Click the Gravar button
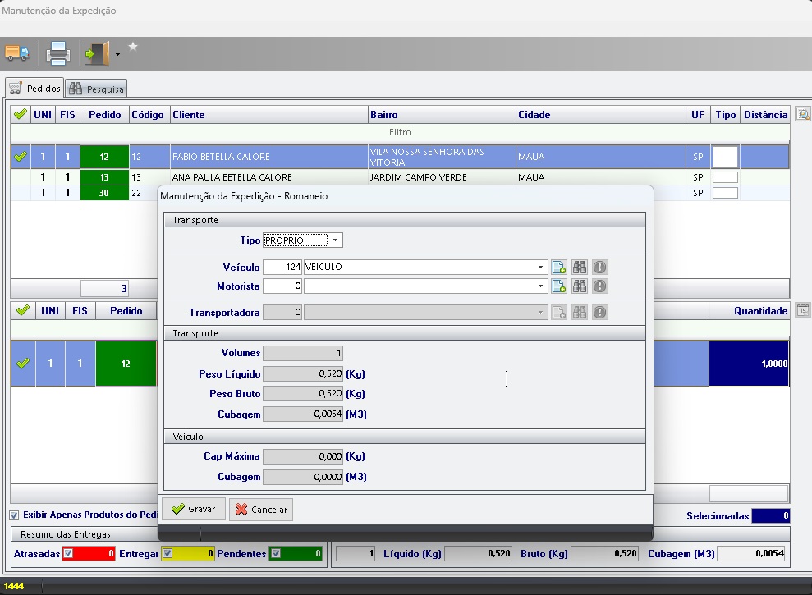The width and height of the screenshot is (812, 595). click(x=193, y=510)
